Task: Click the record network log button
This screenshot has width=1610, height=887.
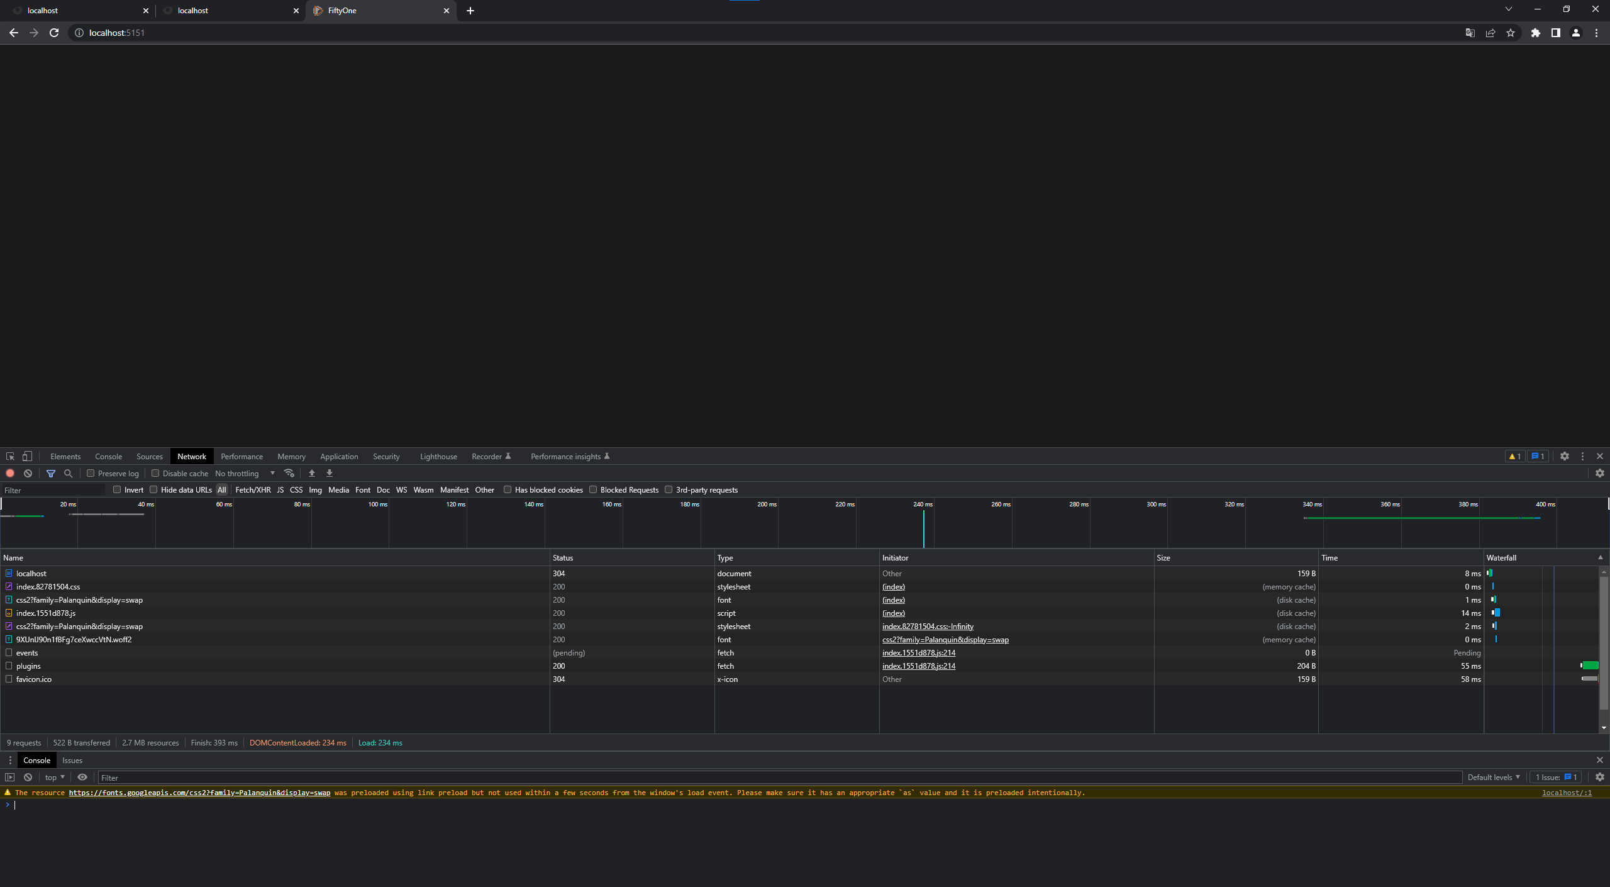Action: [x=10, y=473]
